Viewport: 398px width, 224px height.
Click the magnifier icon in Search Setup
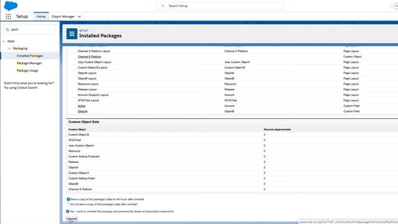tap(163, 6)
